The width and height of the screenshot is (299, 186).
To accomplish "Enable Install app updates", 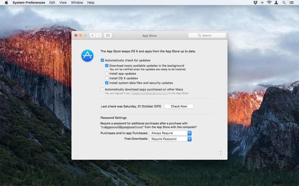I will coord(107,73).
